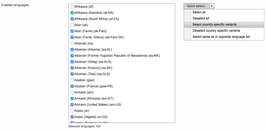Select country specific variants menu option
Screen dimensions: 266x131
click(214, 24)
